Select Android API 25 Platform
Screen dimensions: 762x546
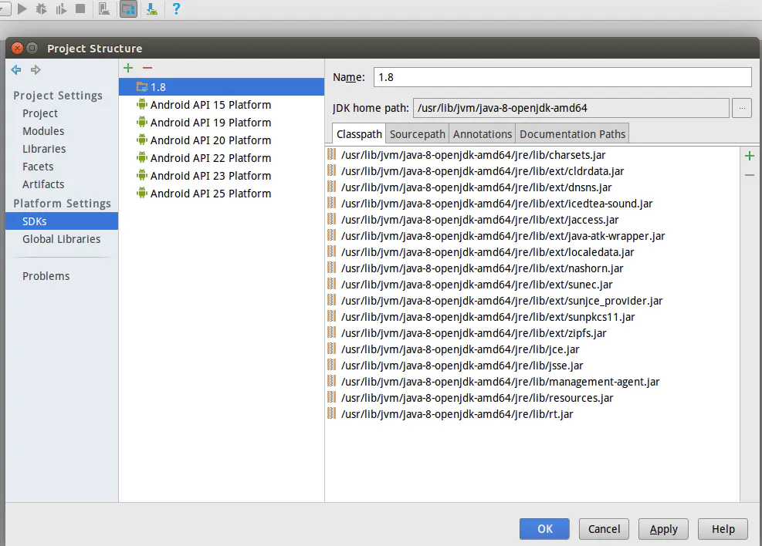coord(222,193)
